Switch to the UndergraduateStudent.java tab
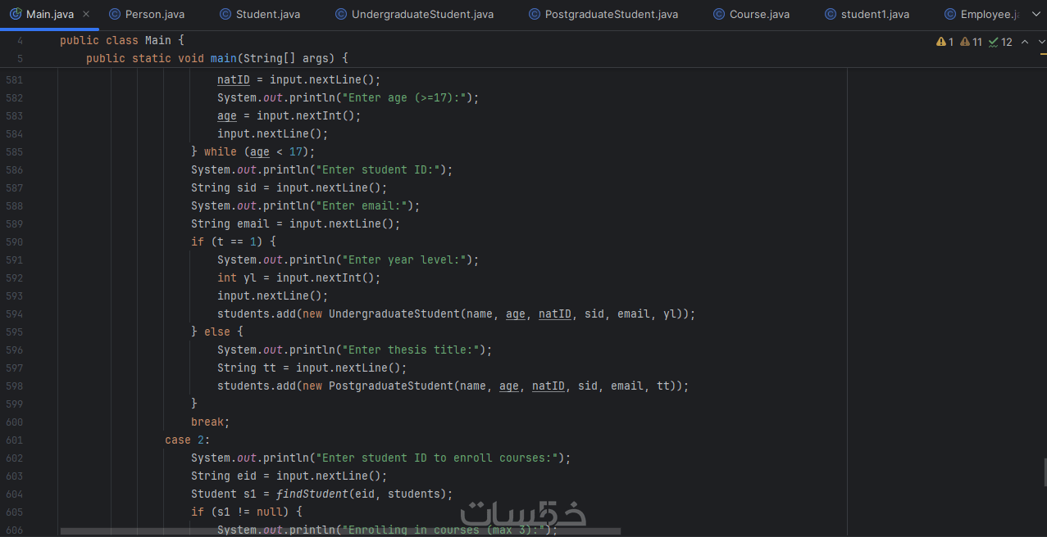Image resolution: width=1047 pixels, height=537 pixels. (414, 14)
